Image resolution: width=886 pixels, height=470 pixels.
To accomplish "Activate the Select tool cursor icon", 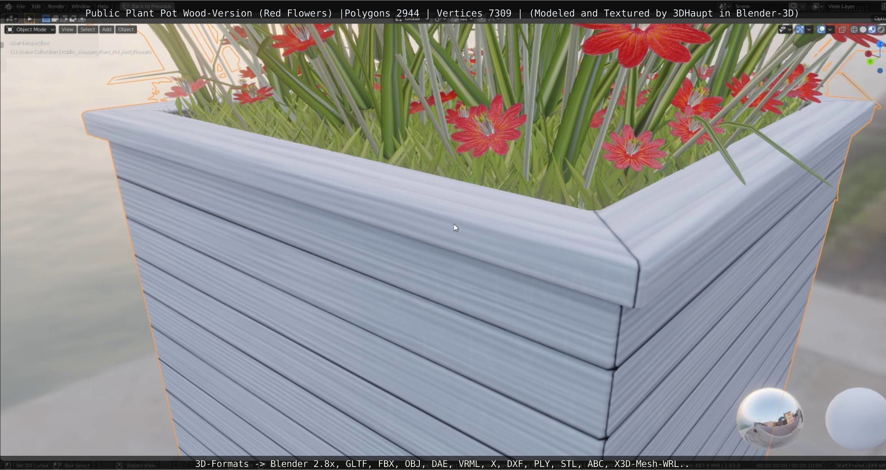I will click(30, 18).
